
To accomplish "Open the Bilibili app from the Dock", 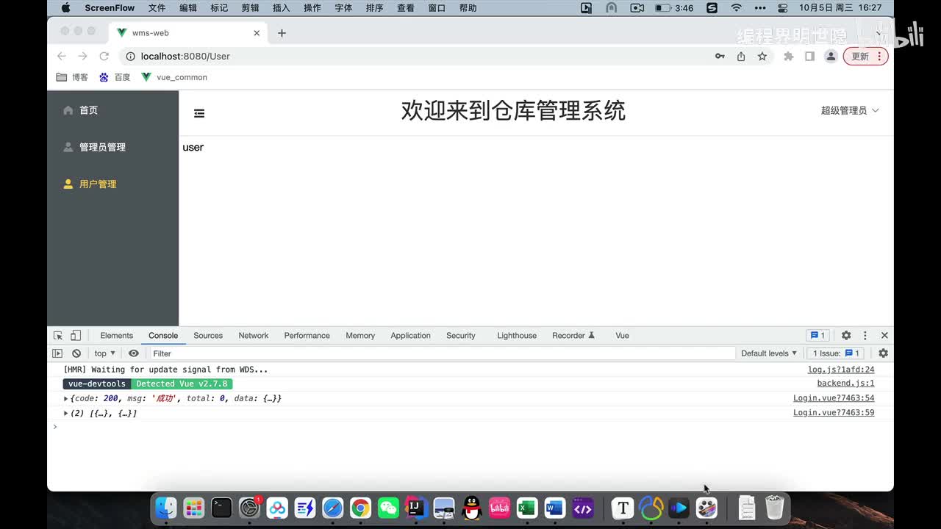I will click(499, 508).
